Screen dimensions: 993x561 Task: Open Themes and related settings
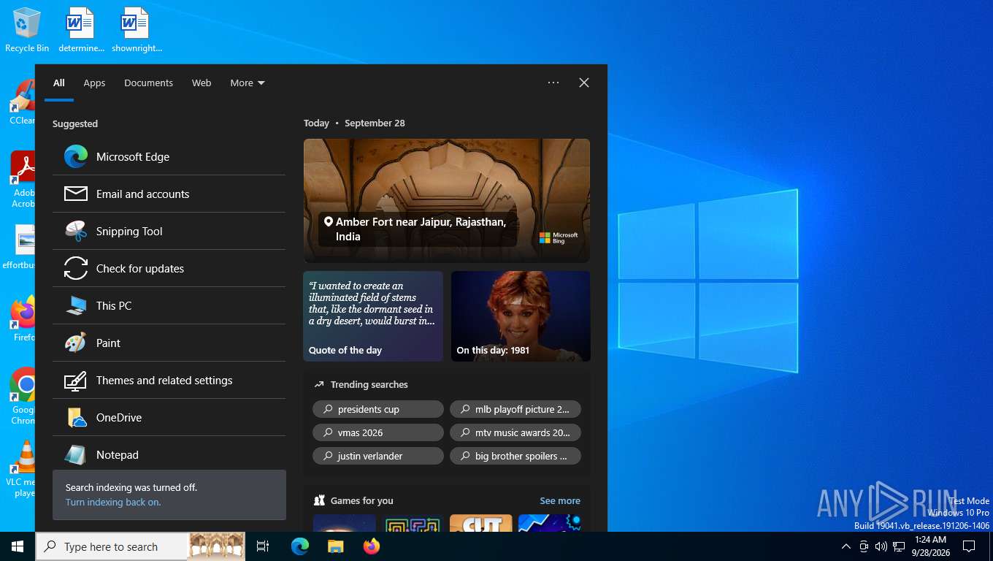169,380
